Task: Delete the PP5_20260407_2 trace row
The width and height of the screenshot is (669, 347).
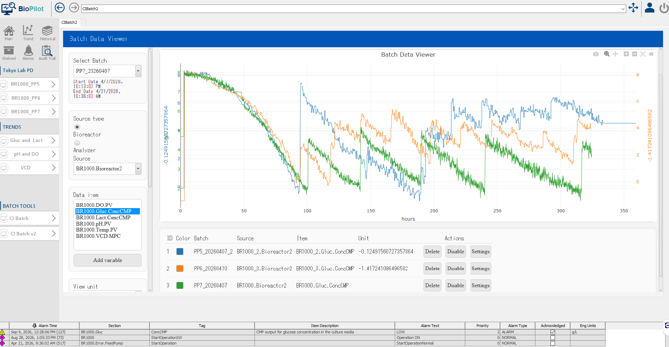Action: click(432, 252)
